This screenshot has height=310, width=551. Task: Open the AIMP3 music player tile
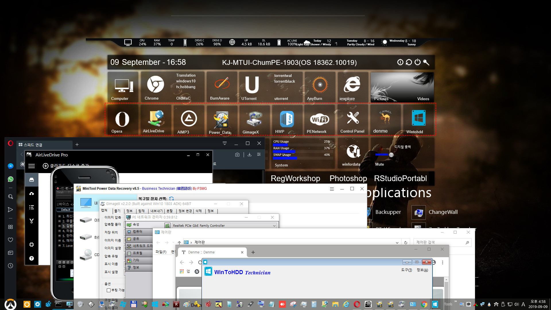[x=189, y=120]
